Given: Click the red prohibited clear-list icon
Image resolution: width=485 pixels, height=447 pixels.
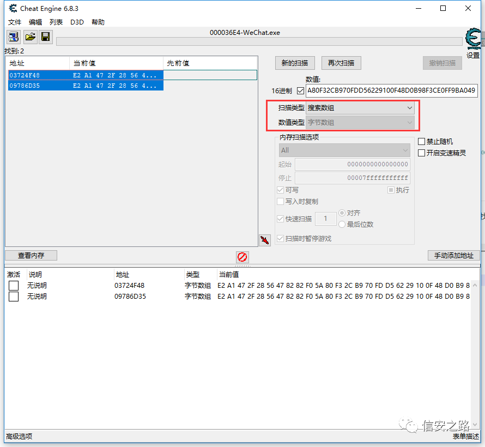Looking at the screenshot, I should tap(242, 257).
